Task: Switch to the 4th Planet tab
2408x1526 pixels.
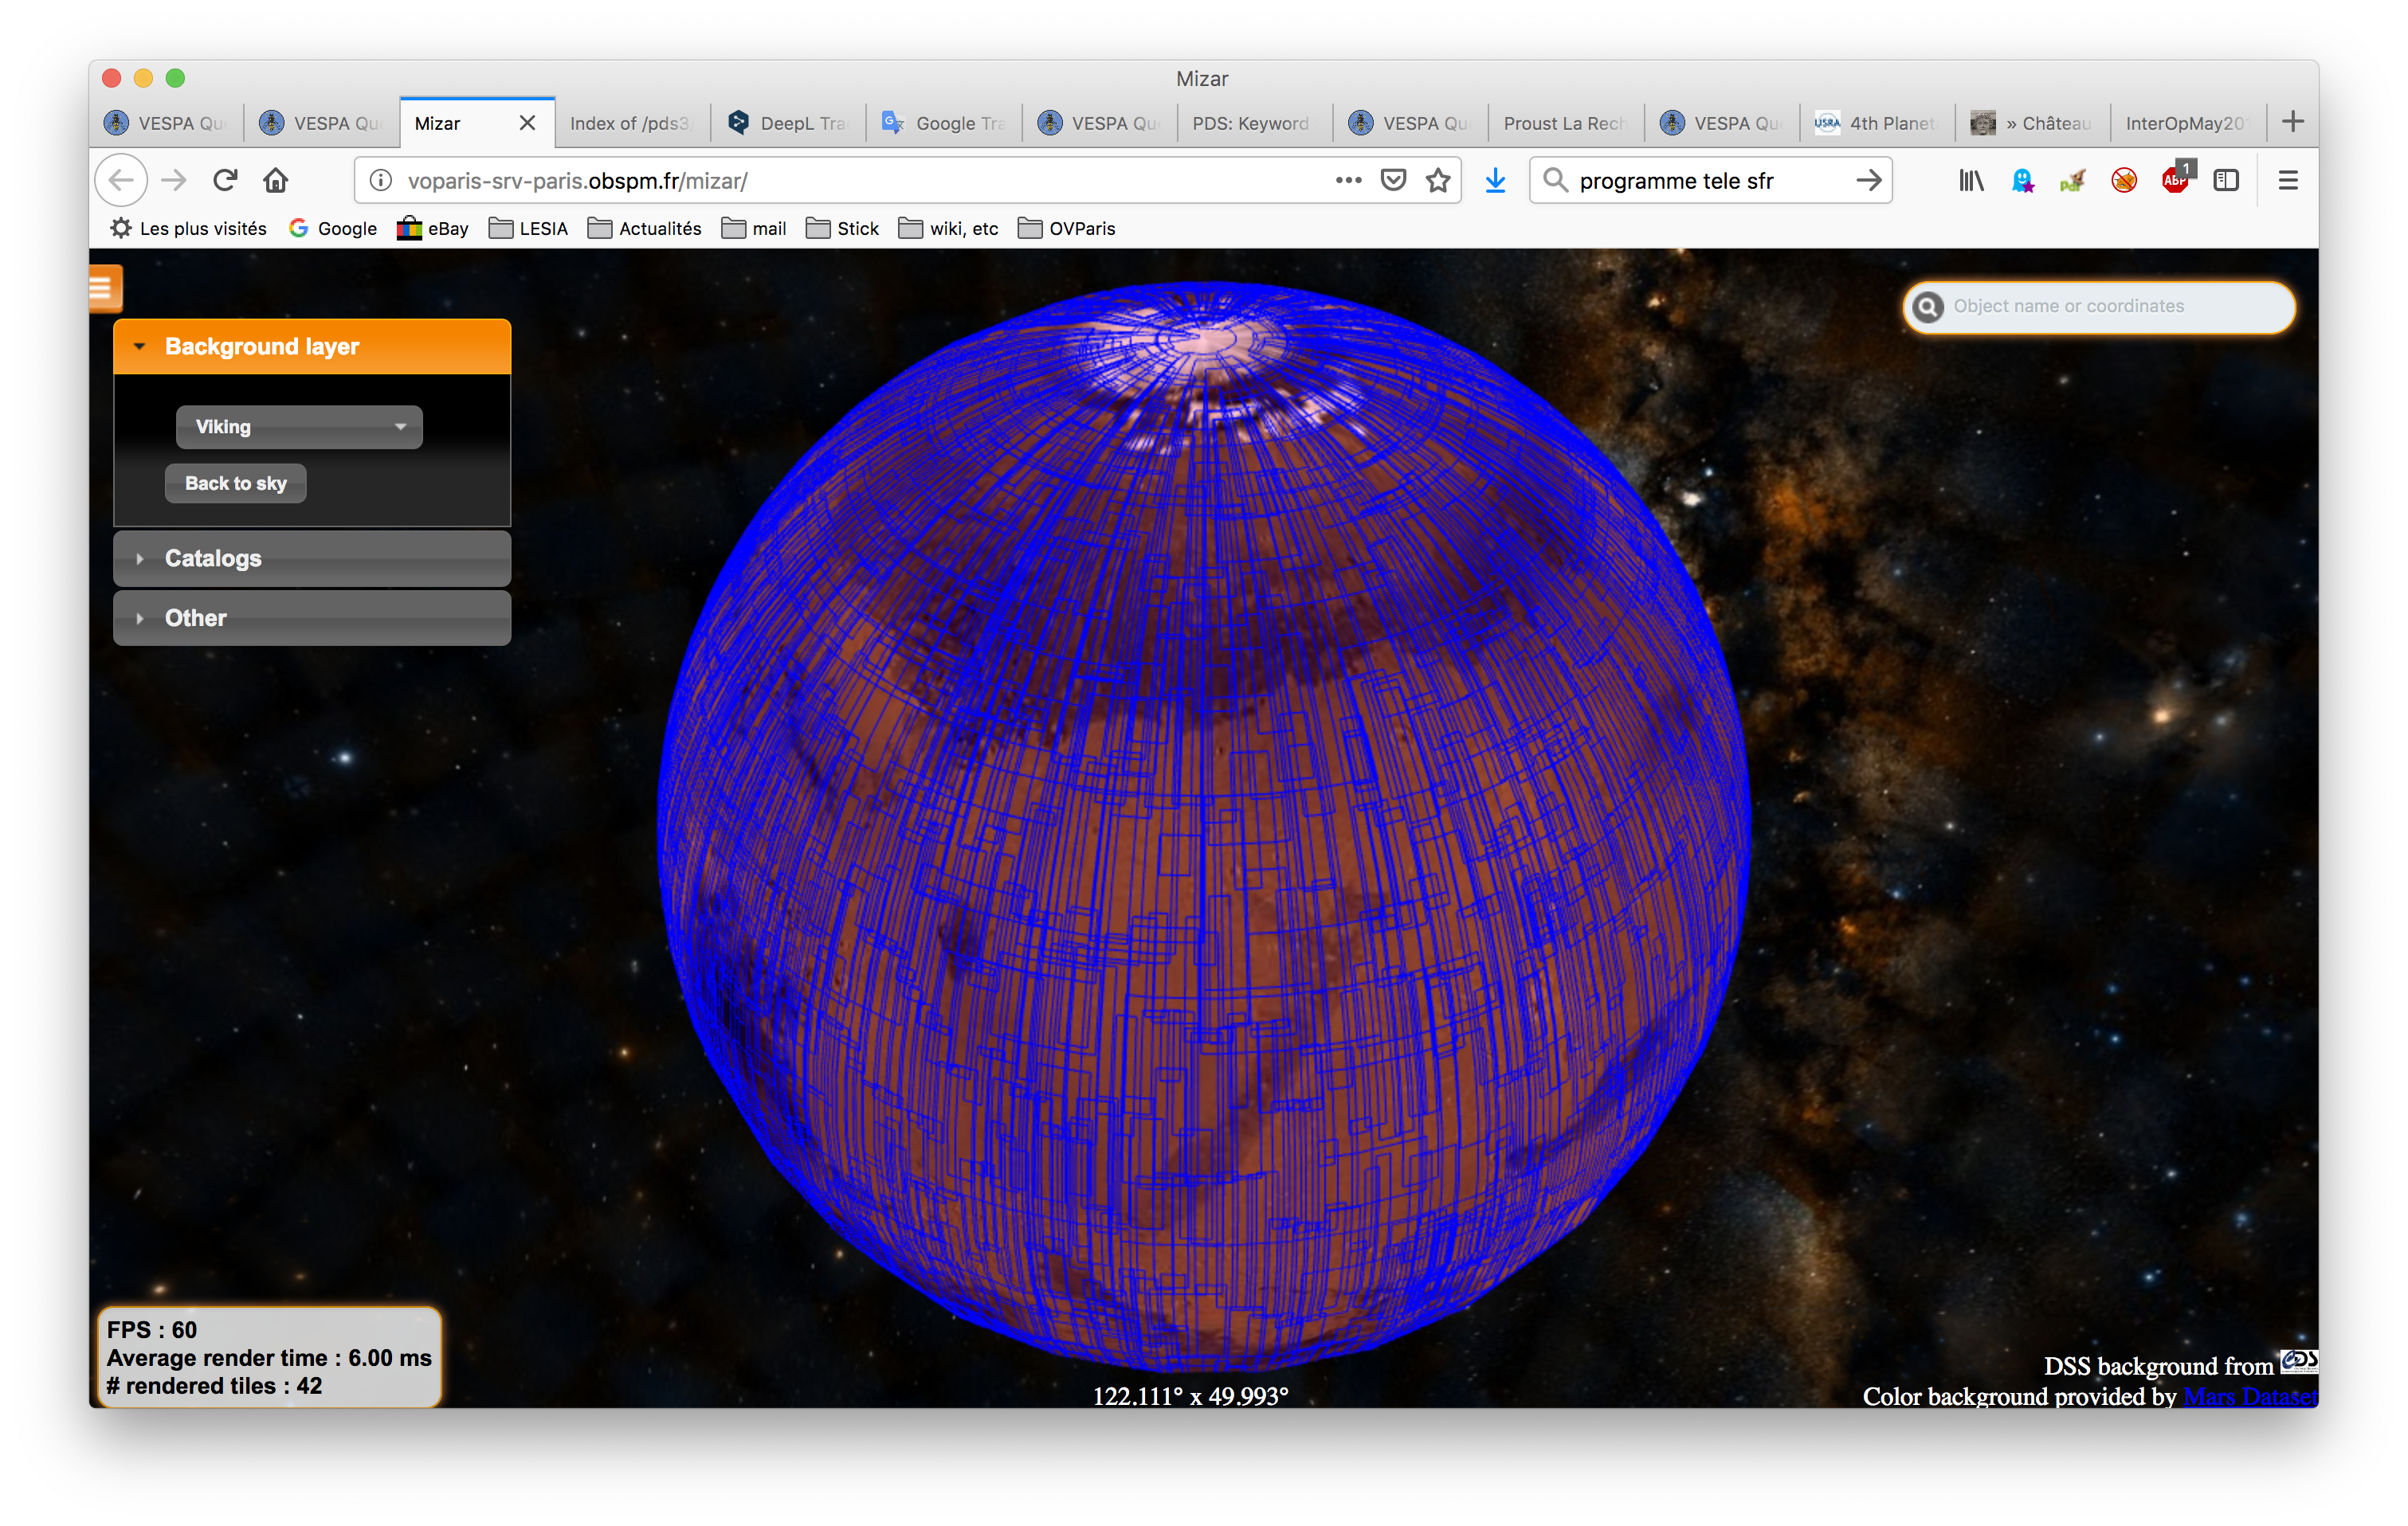Action: pos(1877,123)
